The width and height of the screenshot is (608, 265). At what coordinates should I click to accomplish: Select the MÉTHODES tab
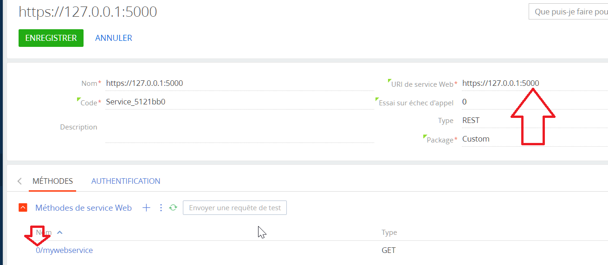point(53,181)
